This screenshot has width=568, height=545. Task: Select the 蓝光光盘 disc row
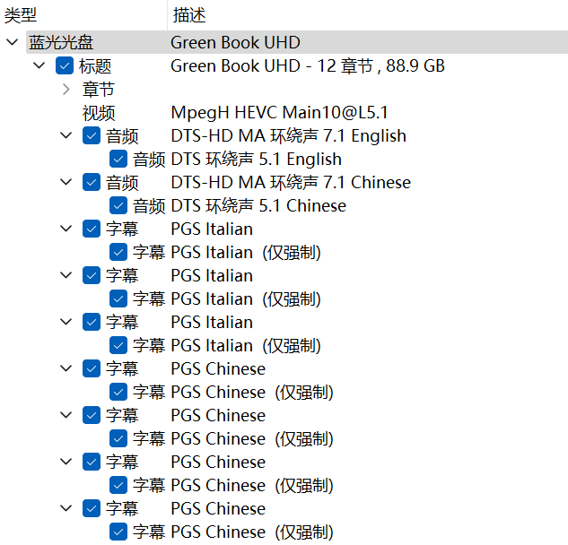click(297, 42)
